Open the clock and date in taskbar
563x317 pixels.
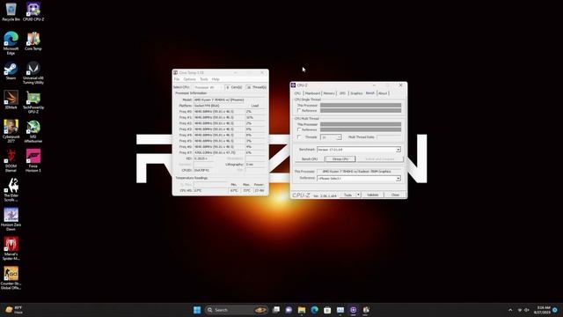coord(542,310)
